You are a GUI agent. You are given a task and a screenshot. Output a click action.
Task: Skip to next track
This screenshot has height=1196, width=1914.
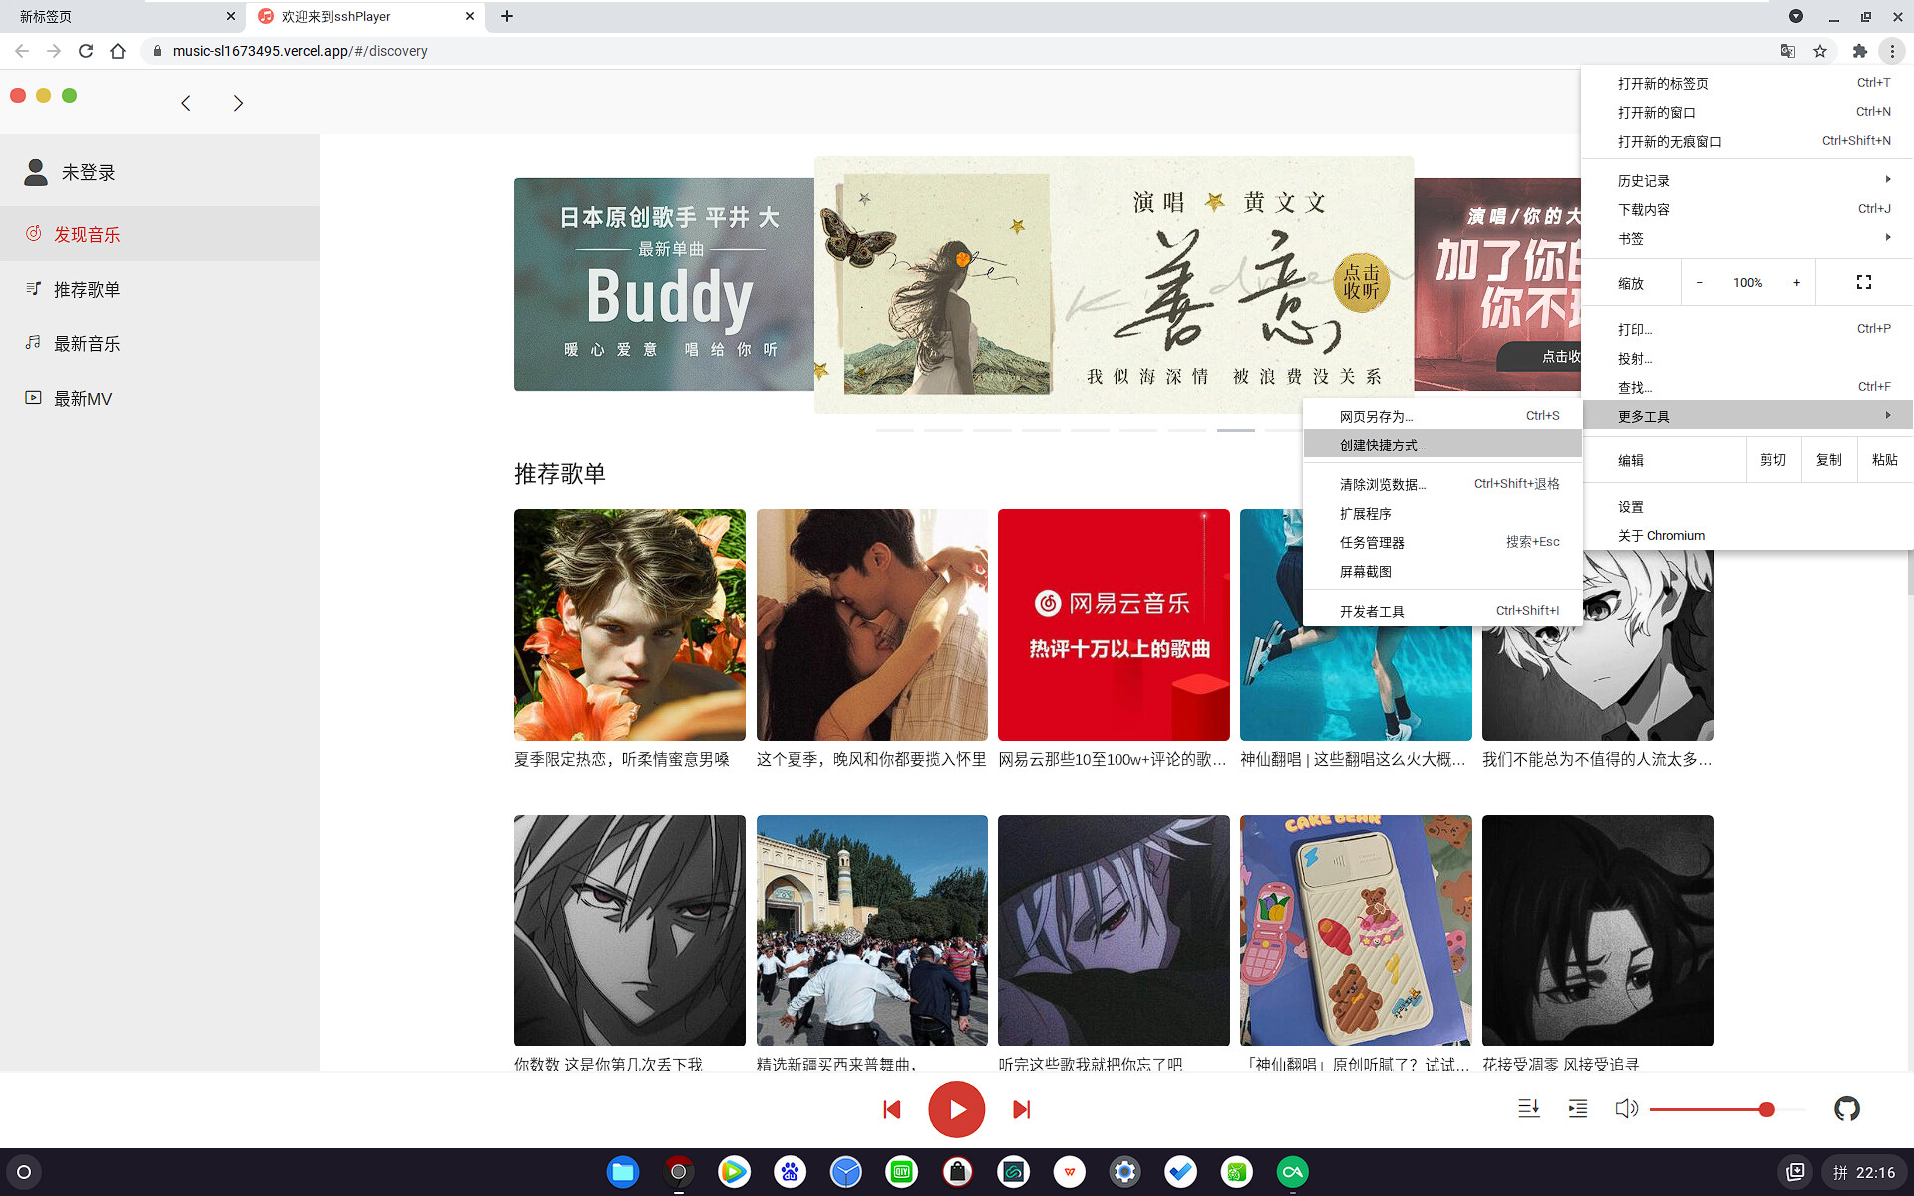pos(1021,1109)
